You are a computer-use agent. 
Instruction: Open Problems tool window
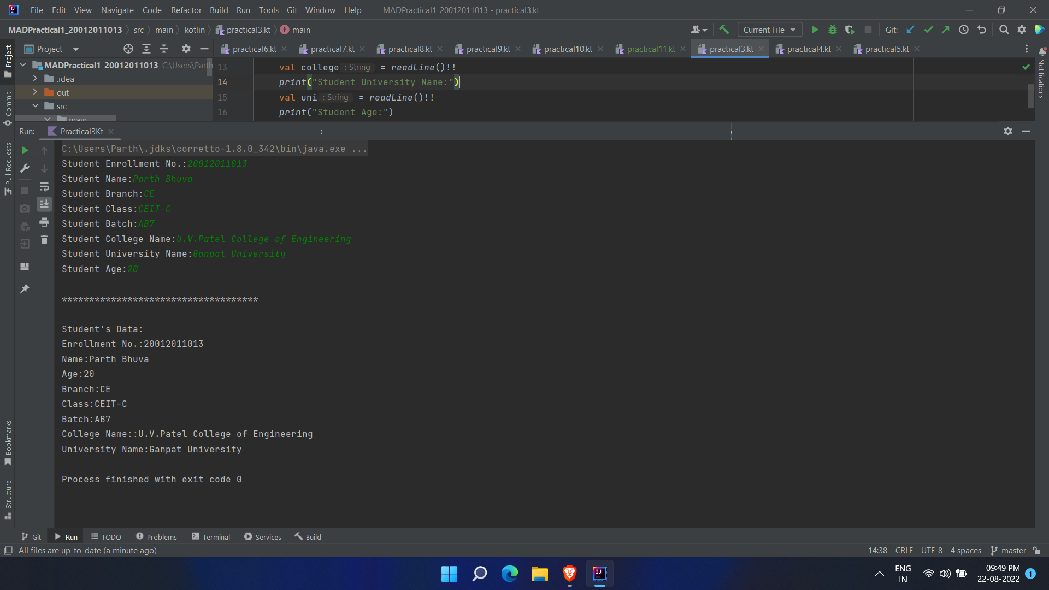(156, 537)
